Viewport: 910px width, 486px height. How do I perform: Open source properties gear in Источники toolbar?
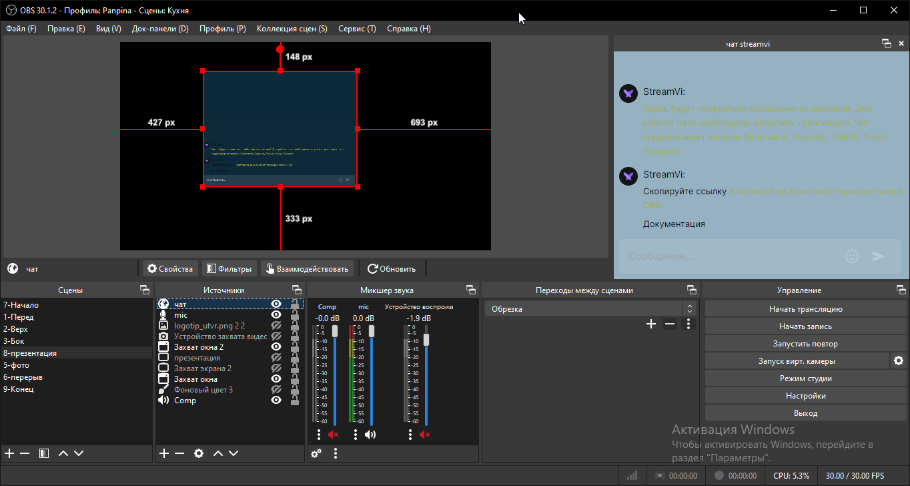pos(199,453)
